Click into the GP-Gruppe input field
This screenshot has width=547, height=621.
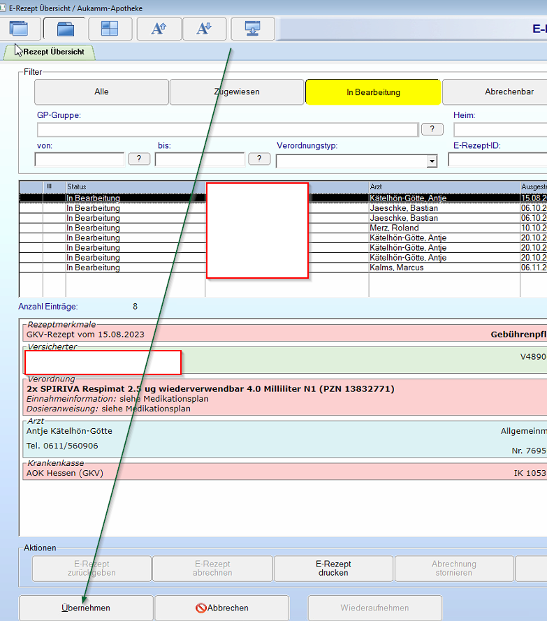pyautogui.click(x=227, y=129)
